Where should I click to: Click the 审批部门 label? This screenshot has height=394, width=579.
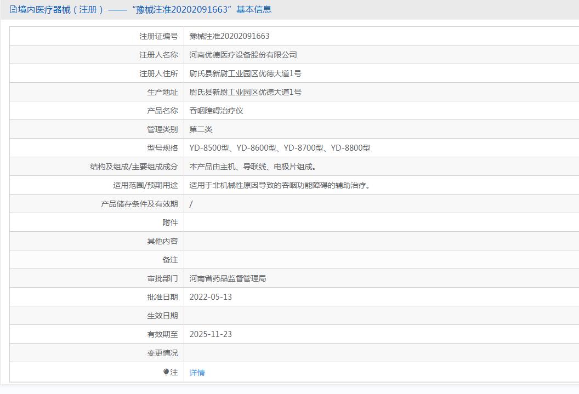click(x=162, y=278)
